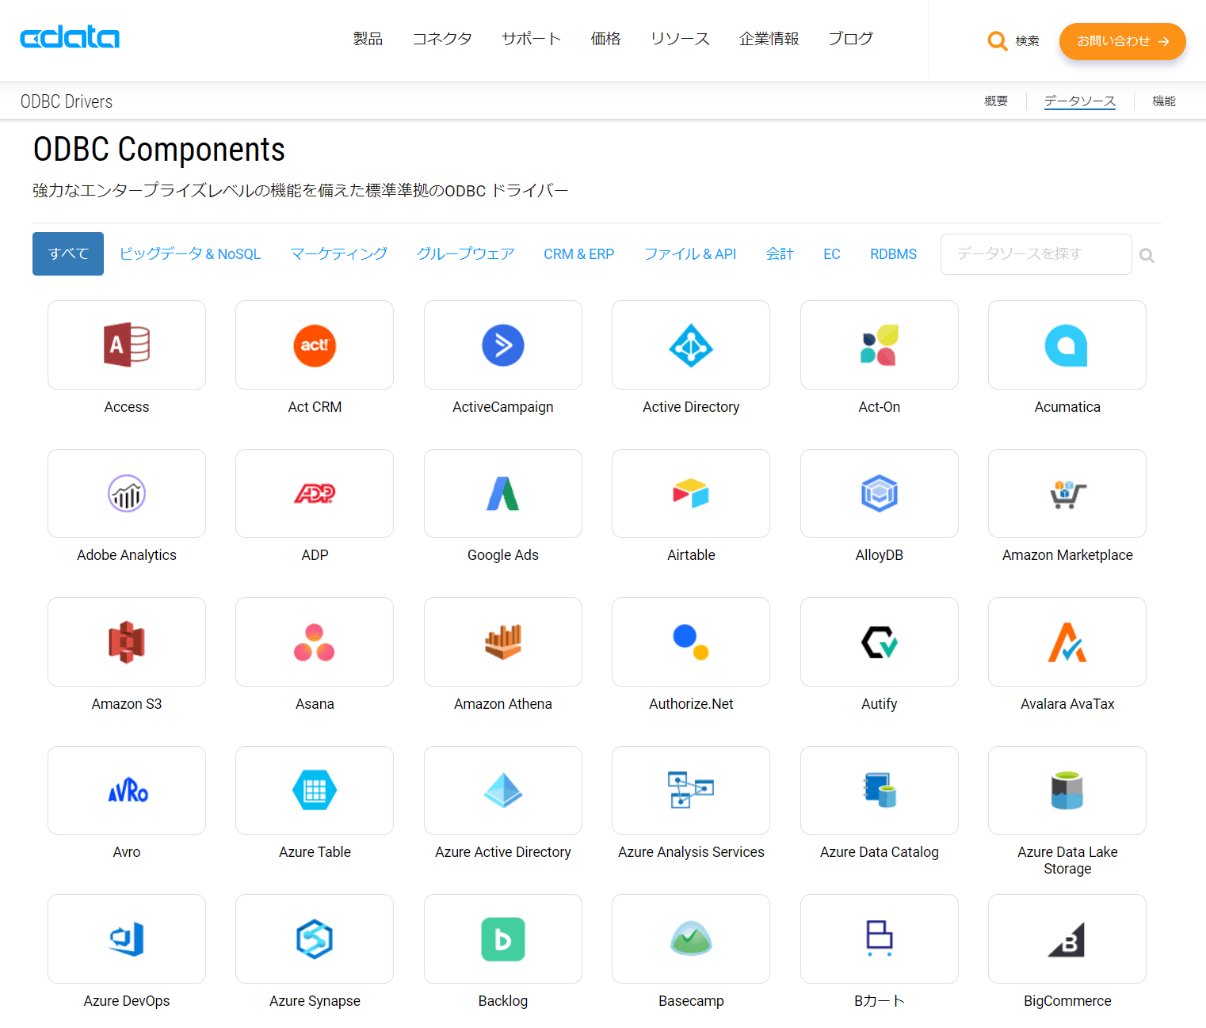The width and height of the screenshot is (1206, 1028).
Task: Select the Airtable icon
Action: [x=691, y=493]
